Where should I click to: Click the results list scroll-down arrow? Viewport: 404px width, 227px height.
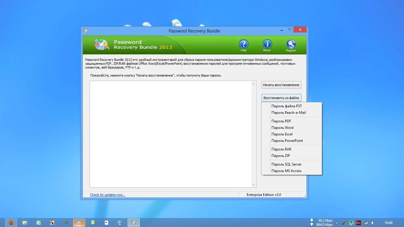(x=254, y=185)
